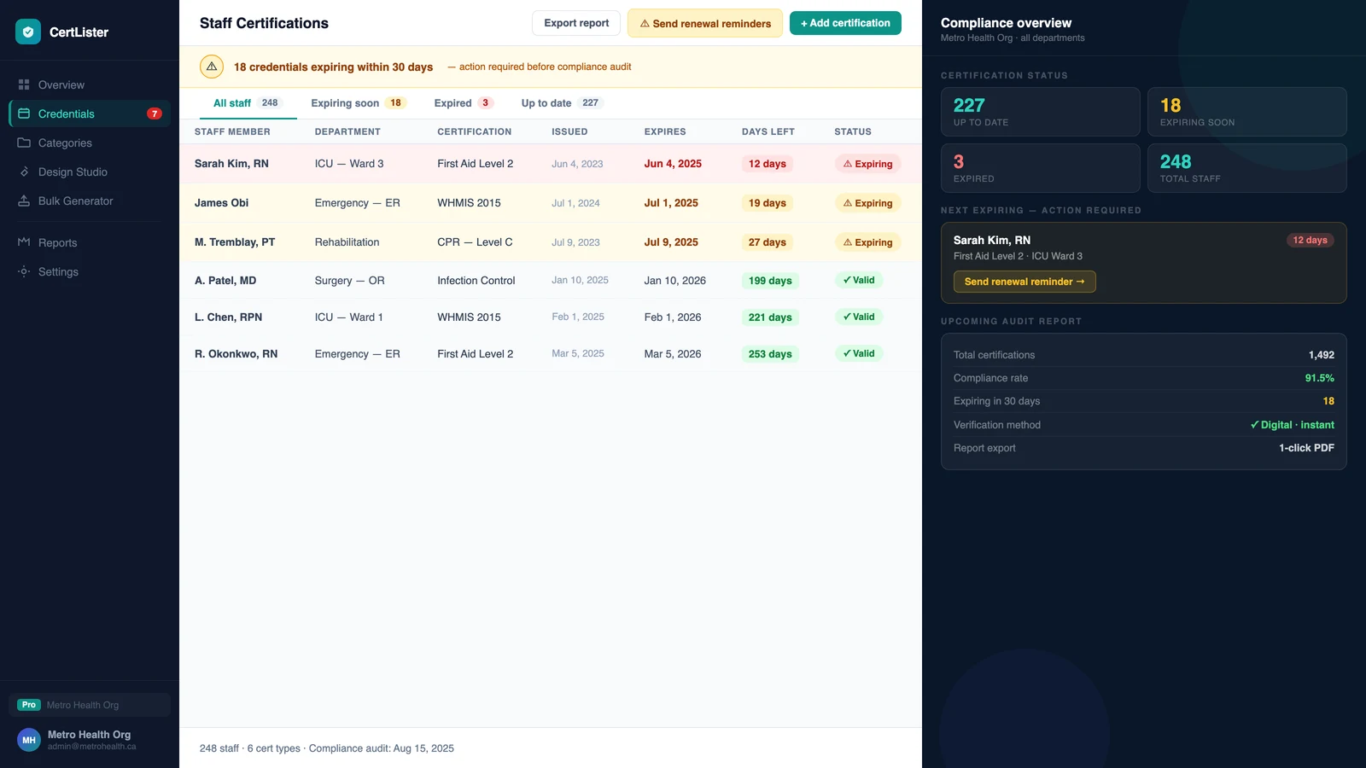Click Send renewal reminders button in header
This screenshot has height=768, width=1366.
[x=705, y=23]
